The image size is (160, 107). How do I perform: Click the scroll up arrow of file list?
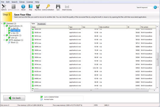tap(157, 27)
